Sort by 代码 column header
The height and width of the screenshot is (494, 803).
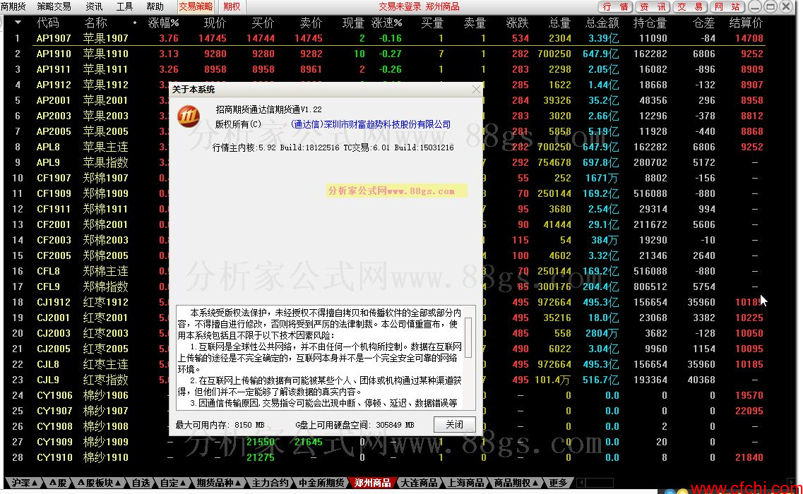click(47, 23)
